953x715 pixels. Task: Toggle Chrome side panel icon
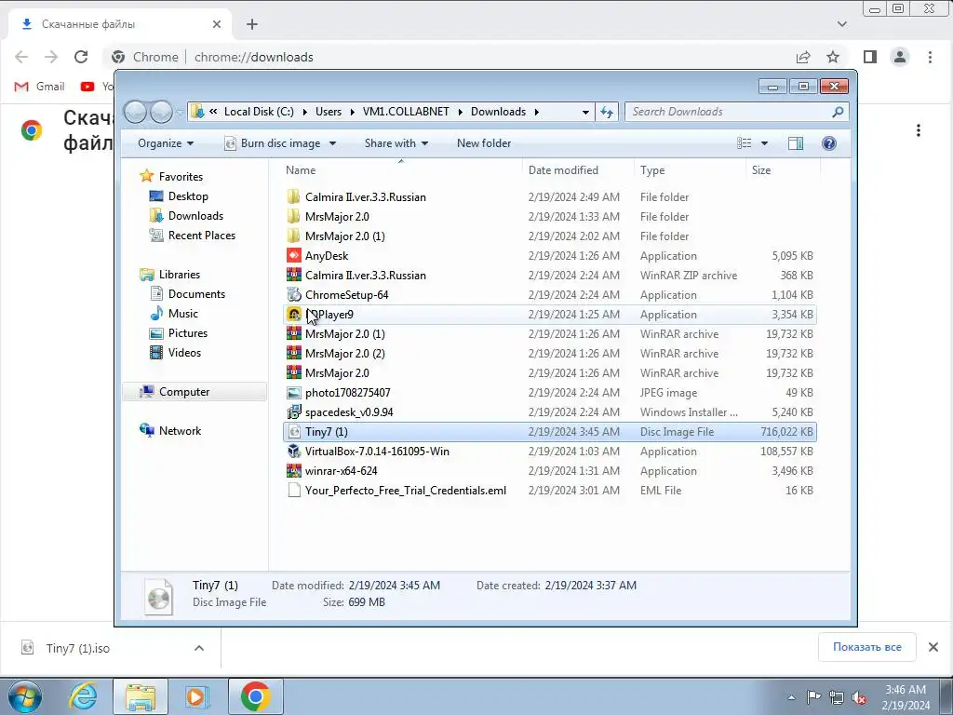coord(870,57)
